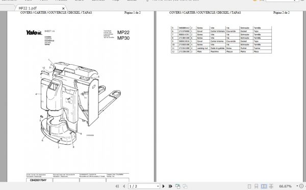
Task: Click the SHEET 1 A label near the Yale logo
Action: 49,31
